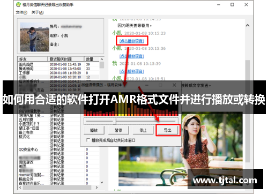
Task: Maximize the main application window
Action: point(232,5)
